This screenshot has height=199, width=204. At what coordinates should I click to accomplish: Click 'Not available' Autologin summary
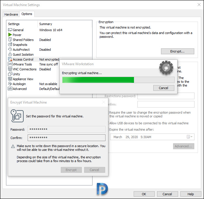coord(48,84)
